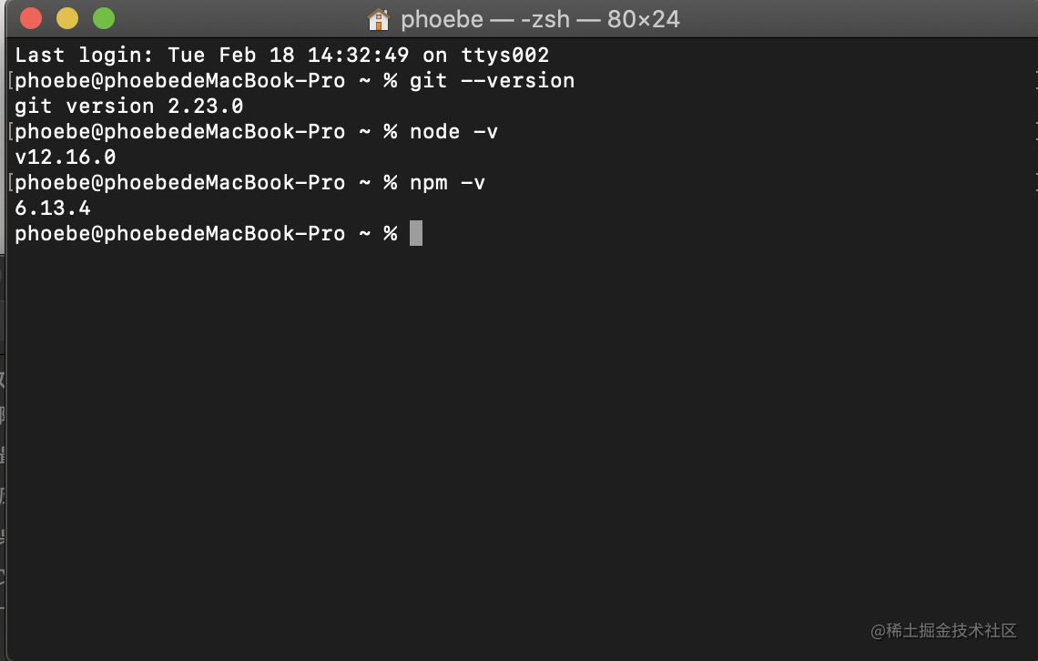Click the bracket mark before the git prompt

point(10,81)
